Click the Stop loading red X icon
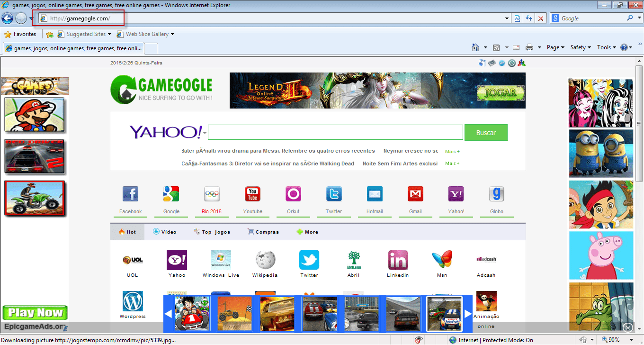 [x=541, y=18]
